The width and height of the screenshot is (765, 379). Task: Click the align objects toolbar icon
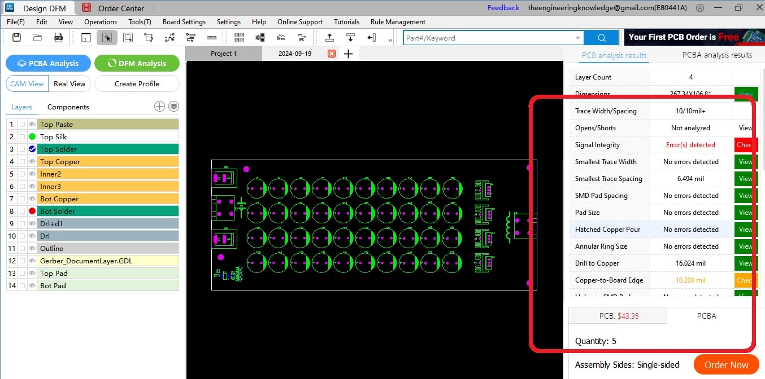point(190,38)
